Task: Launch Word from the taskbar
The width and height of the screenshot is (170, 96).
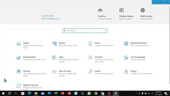Action: tap(49, 93)
